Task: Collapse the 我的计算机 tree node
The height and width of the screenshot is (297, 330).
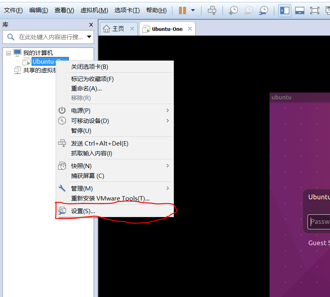Action: (x=8, y=53)
